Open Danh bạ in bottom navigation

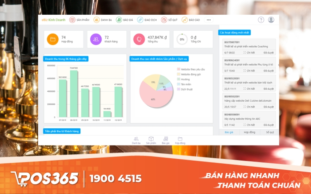point(136,140)
